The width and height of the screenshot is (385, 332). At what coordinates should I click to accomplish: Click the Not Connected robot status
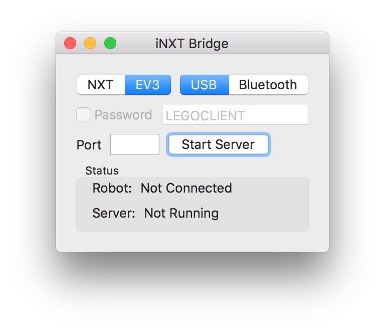tap(186, 188)
